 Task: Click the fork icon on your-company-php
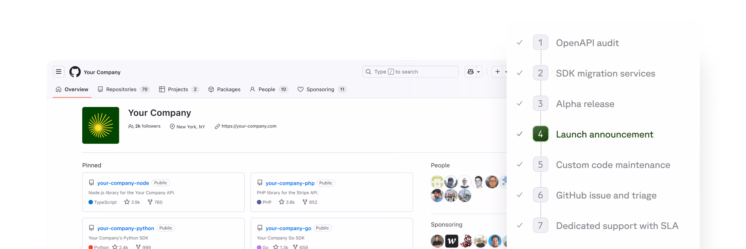[305, 202]
